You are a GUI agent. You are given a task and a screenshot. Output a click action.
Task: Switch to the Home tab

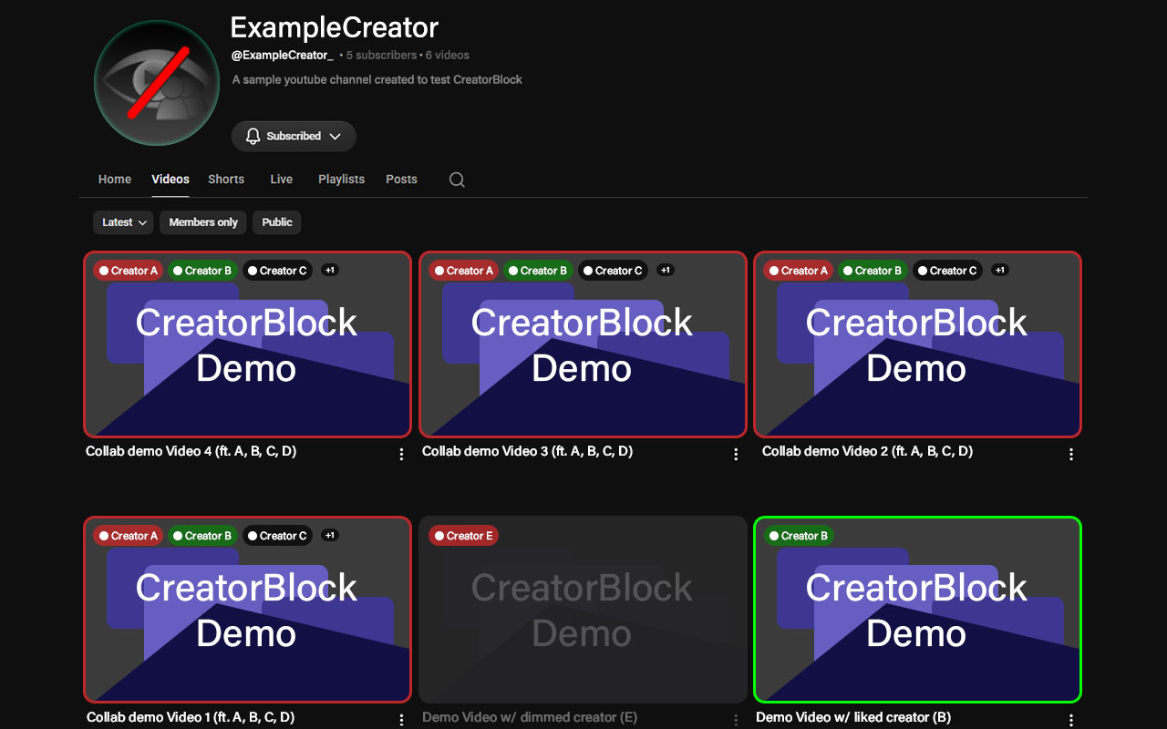[x=115, y=180]
